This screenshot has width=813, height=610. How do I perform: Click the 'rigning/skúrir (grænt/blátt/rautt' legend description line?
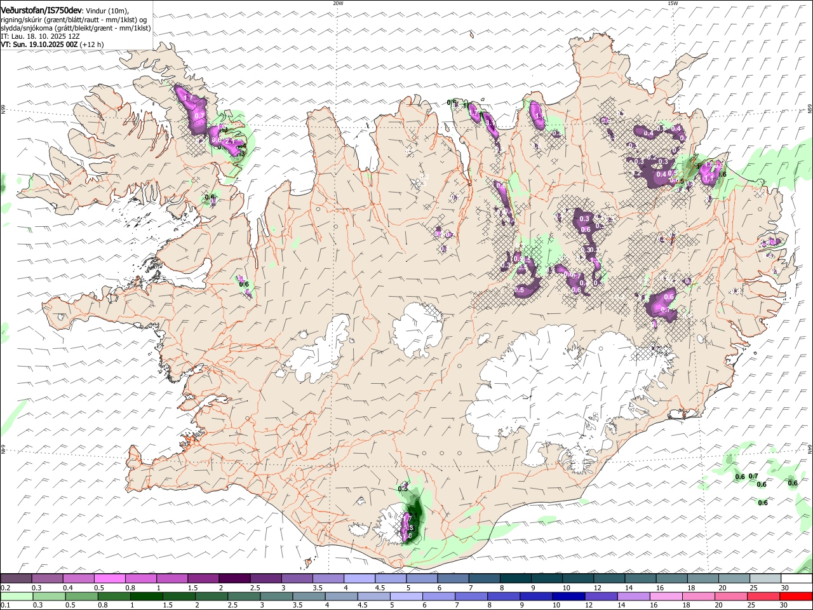point(74,20)
